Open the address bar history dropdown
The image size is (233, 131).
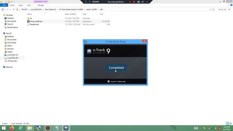click(x=210, y=9)
